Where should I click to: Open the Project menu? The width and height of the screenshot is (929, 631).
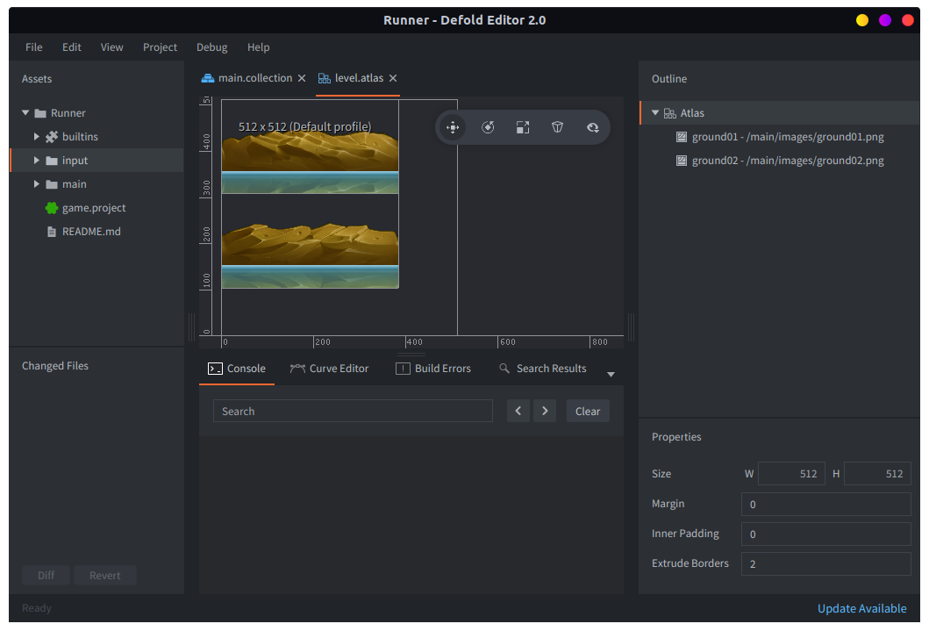[x=160, y=47]
